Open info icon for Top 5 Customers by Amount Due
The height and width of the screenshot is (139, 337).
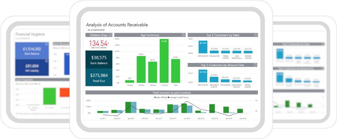(x=256, y=65)
